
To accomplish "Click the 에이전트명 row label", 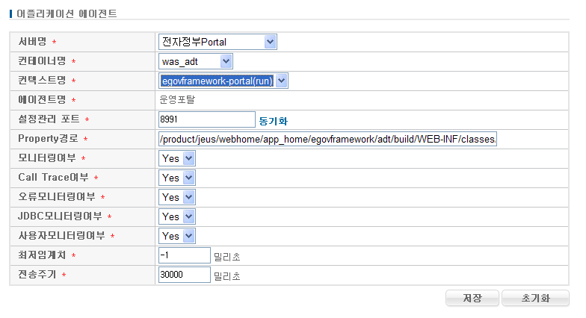I will [42, 100].
